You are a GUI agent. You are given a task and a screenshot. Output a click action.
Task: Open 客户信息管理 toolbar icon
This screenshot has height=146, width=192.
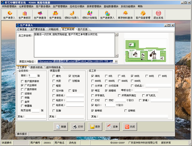(143, 15)
